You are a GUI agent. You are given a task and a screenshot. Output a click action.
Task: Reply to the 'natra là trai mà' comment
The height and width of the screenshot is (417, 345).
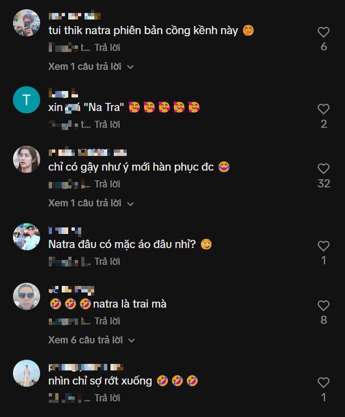pos(107,321)
